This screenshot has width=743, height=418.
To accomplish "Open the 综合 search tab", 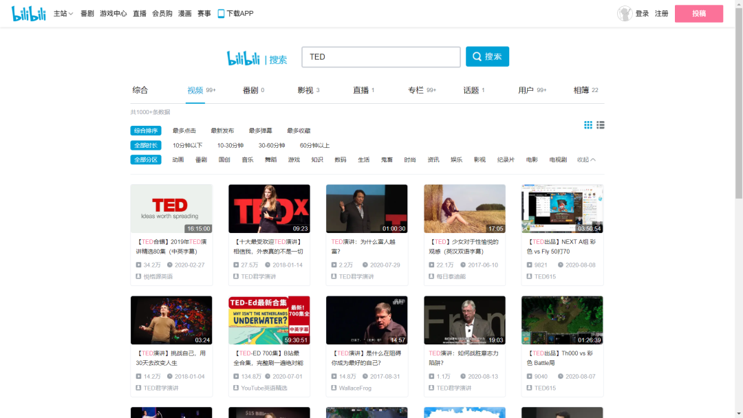I will [x=140, y=90].
